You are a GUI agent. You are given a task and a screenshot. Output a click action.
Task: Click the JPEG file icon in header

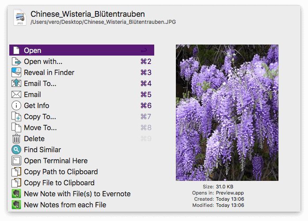tap(20, 18)
